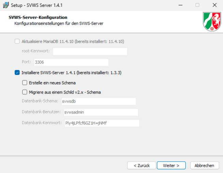Click the Datenbank-Schema label
This screenshot has width=223, height=173.
pos(40,101)
